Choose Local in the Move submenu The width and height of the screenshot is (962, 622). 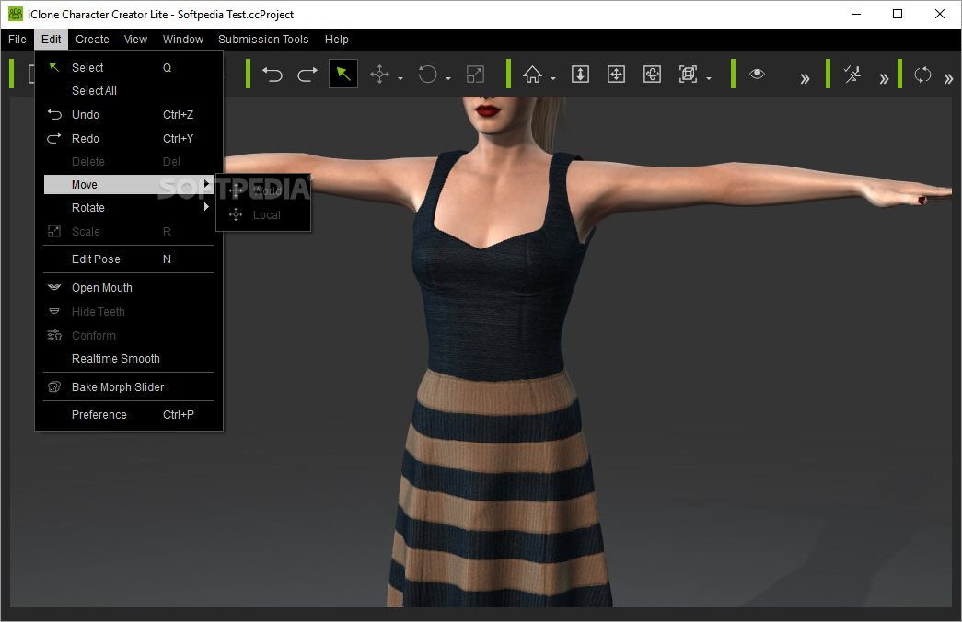click(x=263, y=214)
